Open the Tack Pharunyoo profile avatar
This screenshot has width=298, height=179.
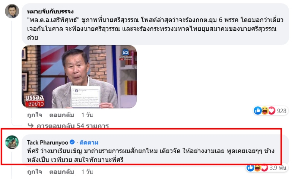pos(12,142)
